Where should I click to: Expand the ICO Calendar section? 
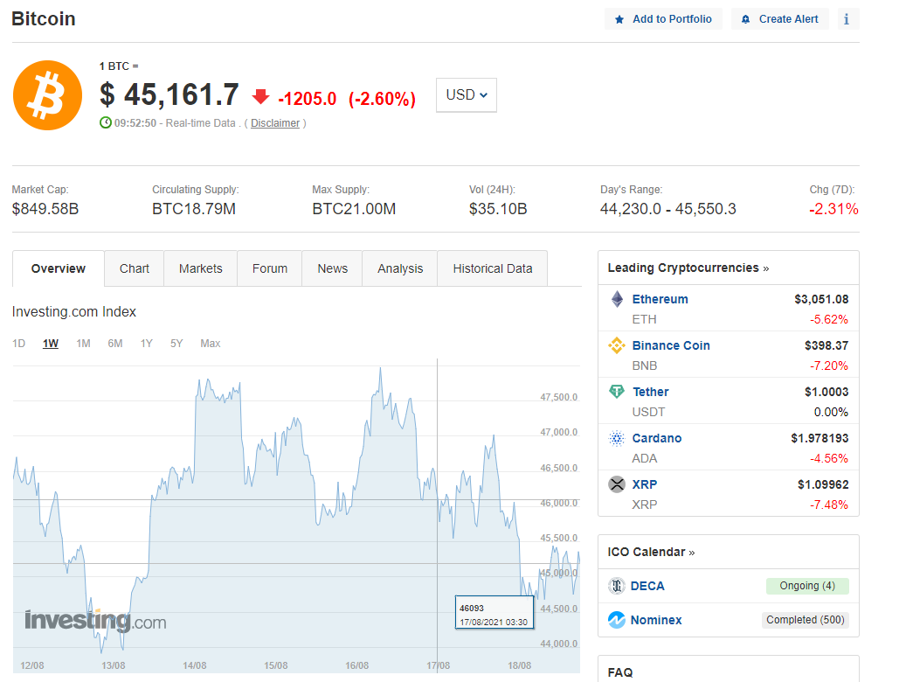[x=651, y=552]
